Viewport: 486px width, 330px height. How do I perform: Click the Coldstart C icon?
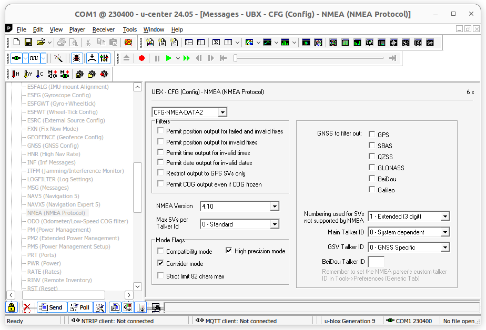click(x=39, y=74)
